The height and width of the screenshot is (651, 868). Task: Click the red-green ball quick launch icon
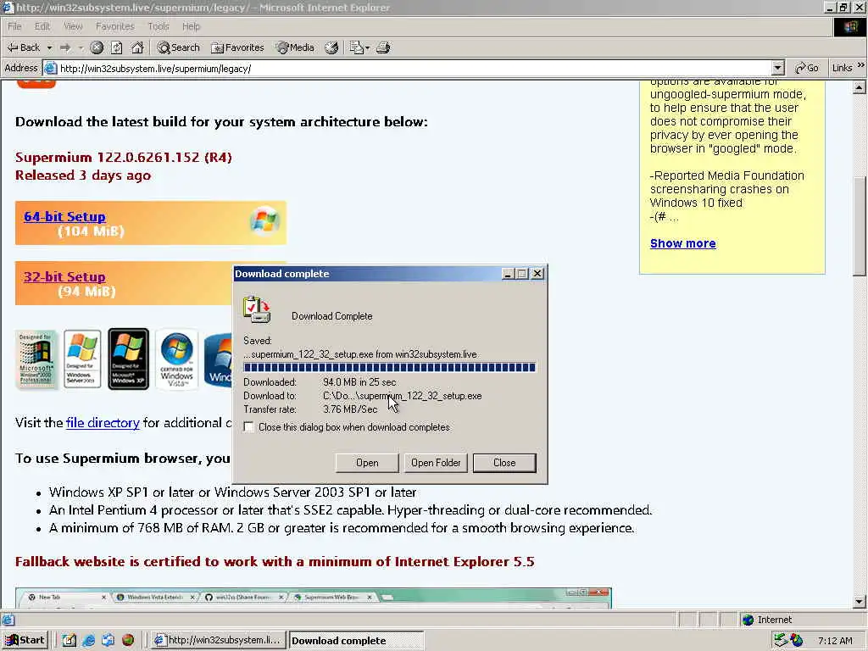tap(128, 641)
